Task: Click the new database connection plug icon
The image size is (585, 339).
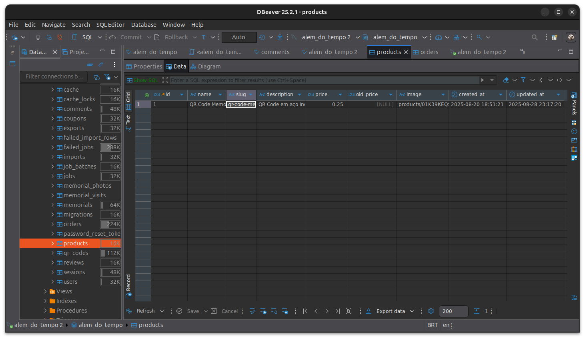Action: point(14,37)
